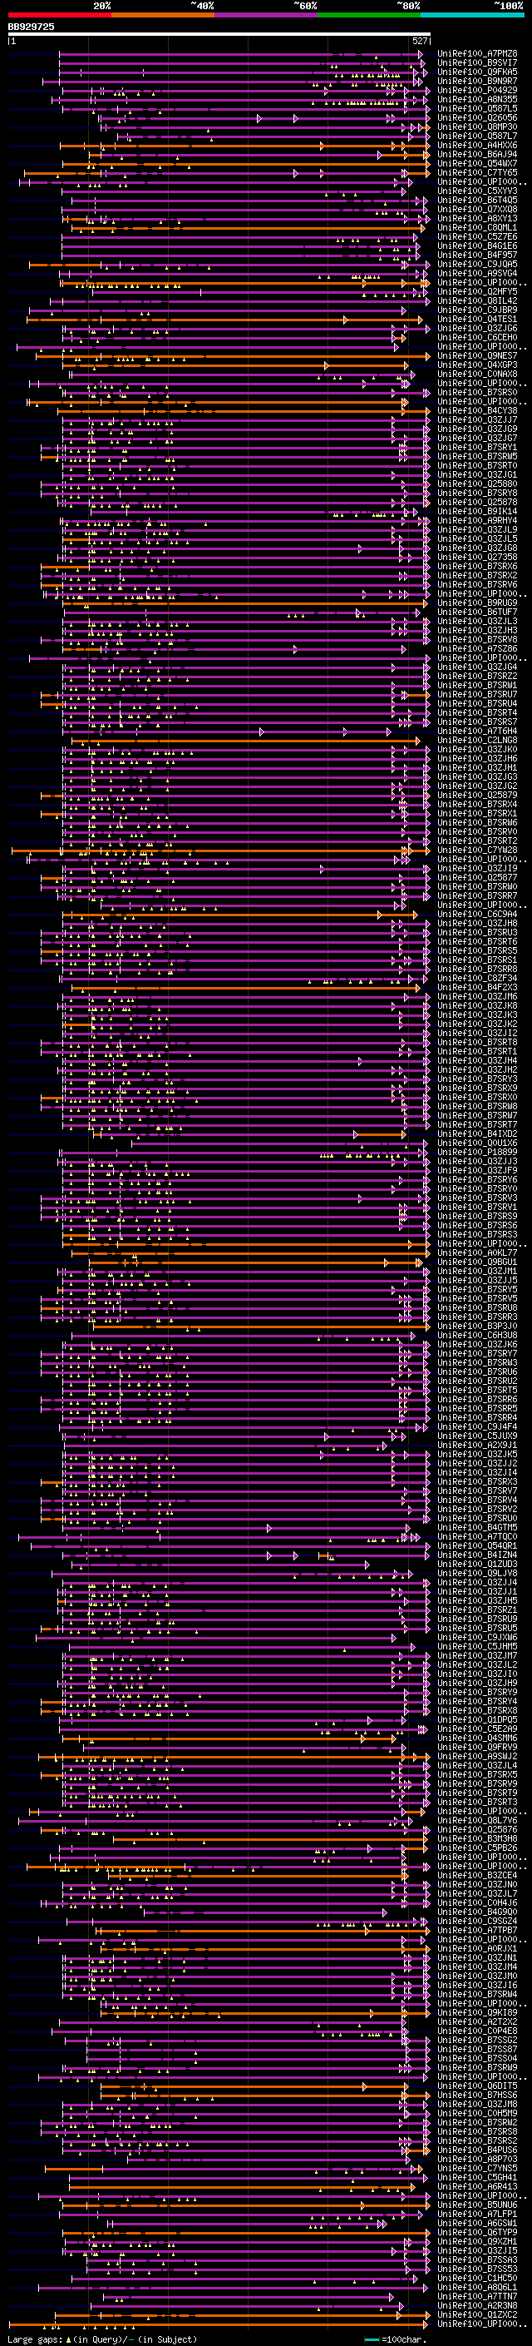
Task: Select the UniRef100_A7TPB7 label
Action: [477, 1930]
